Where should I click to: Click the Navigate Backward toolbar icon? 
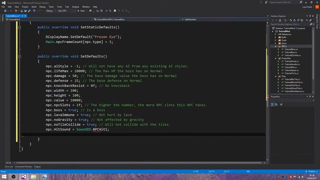point(5,11)
